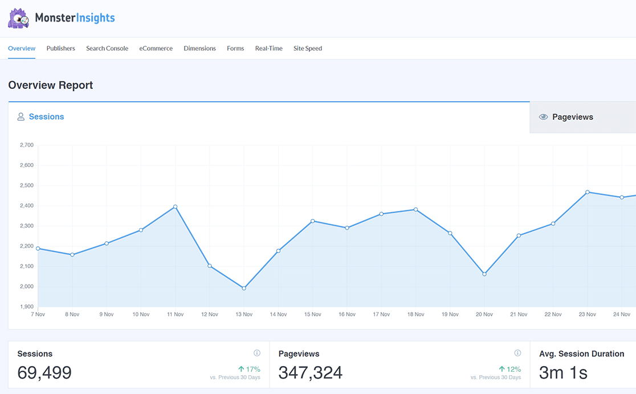Click "vs. Previous 30 Days" under 17%
The image size is (636, 394).
pos(235,377)
